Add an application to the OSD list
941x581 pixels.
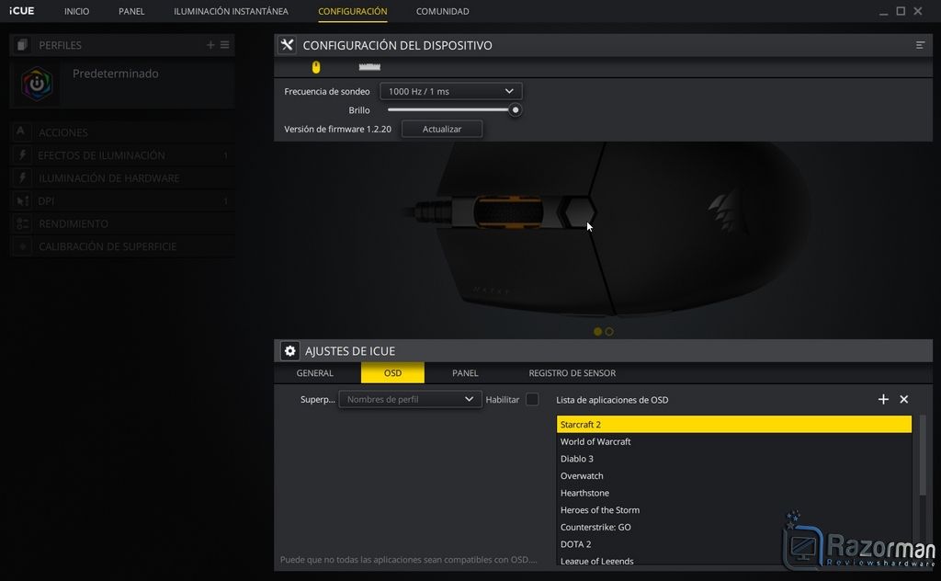pos(883,399)
